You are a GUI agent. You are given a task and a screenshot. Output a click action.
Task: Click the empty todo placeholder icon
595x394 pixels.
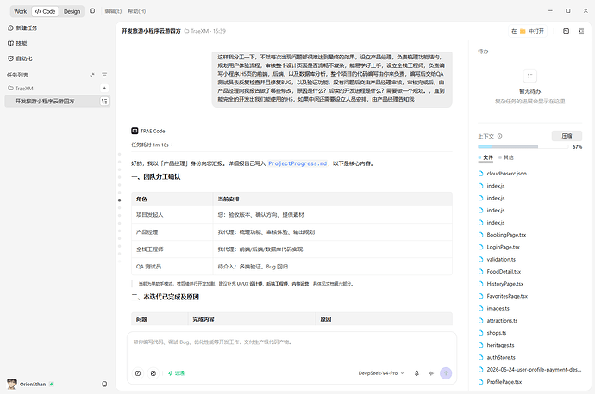[x=529, y=76]
